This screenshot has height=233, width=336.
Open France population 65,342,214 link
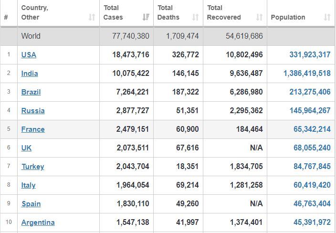[312, 129]
